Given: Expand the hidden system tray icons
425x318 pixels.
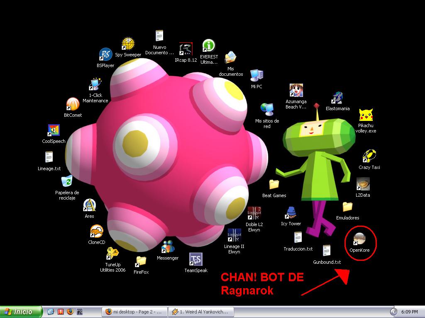Looking at the screenshot, I should pos(393,312).
